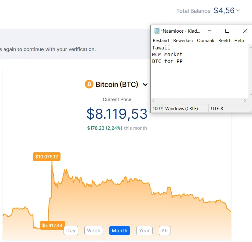Click the Notepad icon in title bar
The image size is (252, 242).
coord(156,31)
